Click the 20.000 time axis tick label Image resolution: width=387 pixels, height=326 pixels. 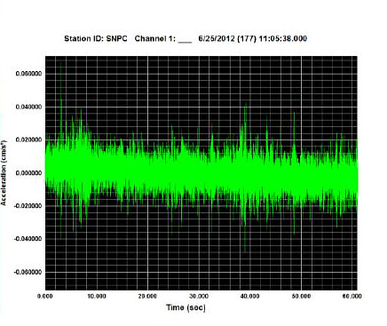click(x=147, y=297)
